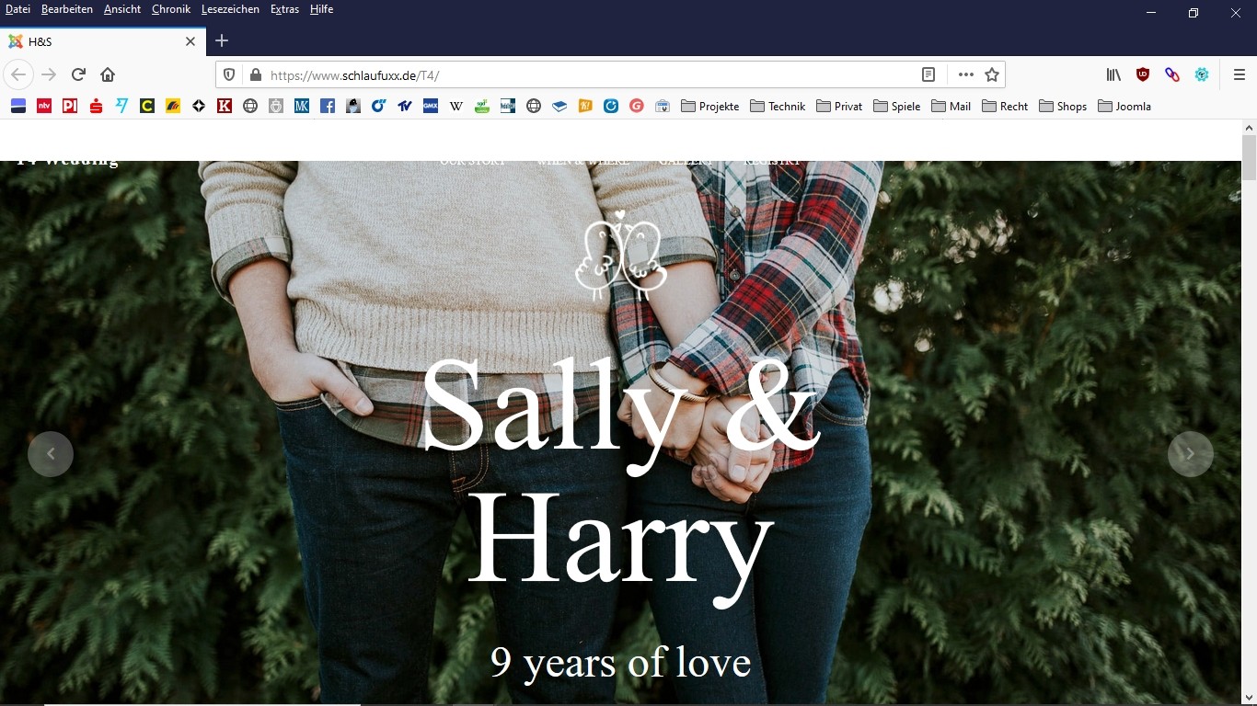Viewport: 1257px width, 706px height.
Task: Open the Firefox Library icon
Action: click(1113, 74)
